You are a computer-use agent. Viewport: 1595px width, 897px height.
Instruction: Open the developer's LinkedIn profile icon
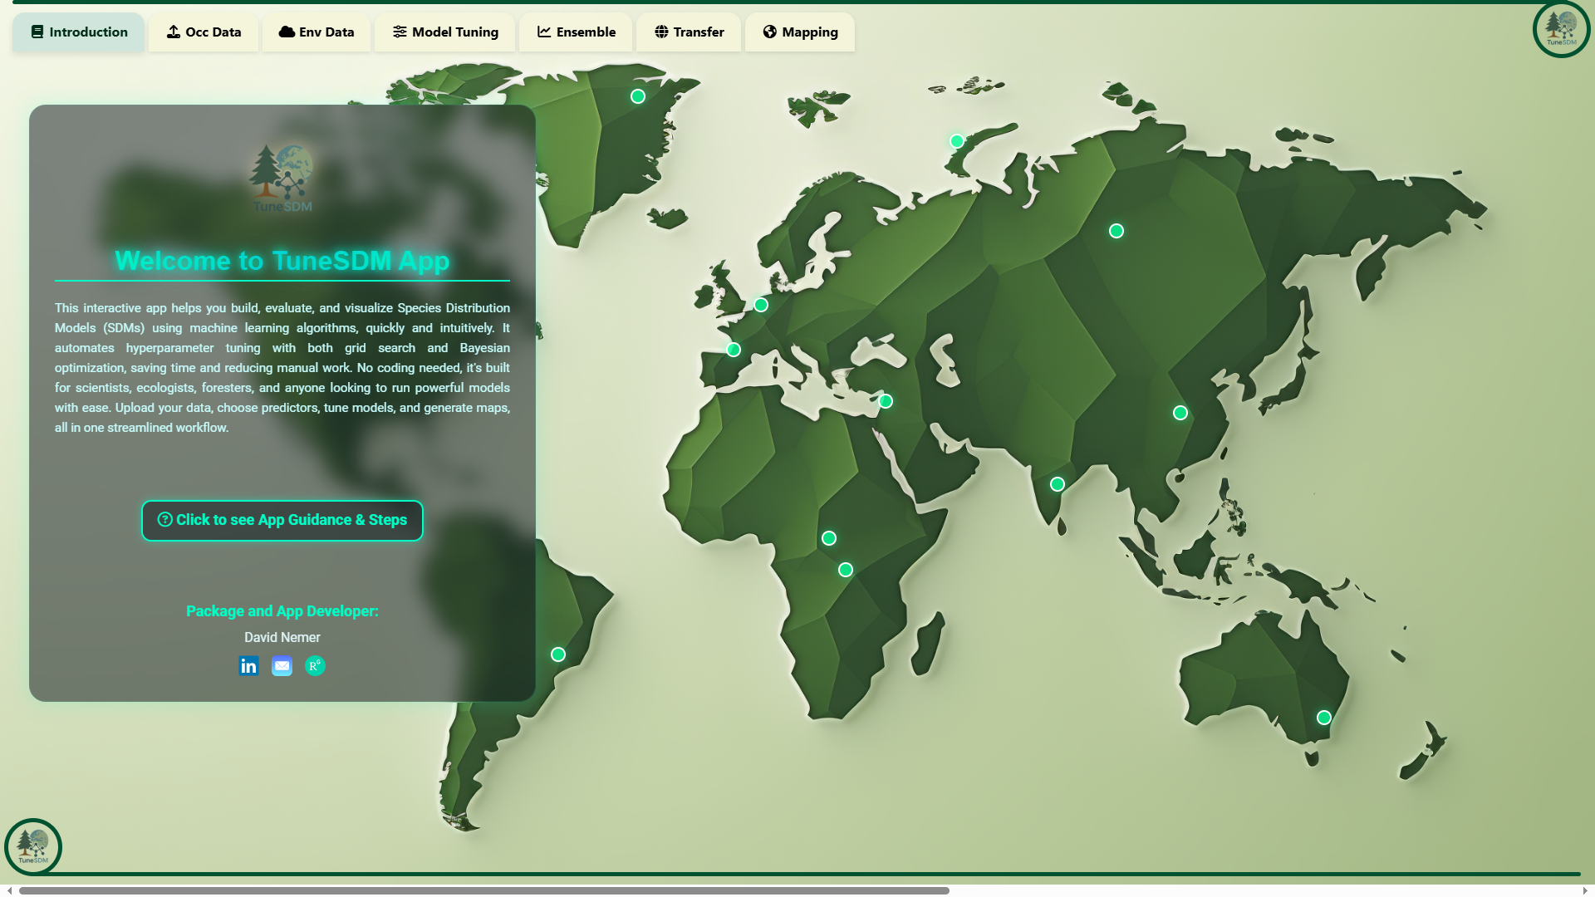248,666
